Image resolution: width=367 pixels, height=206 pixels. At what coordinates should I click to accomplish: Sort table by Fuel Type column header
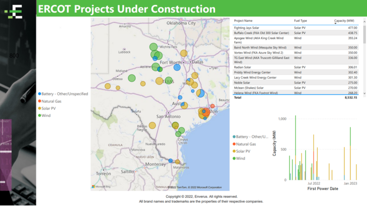tap(301, 21)
